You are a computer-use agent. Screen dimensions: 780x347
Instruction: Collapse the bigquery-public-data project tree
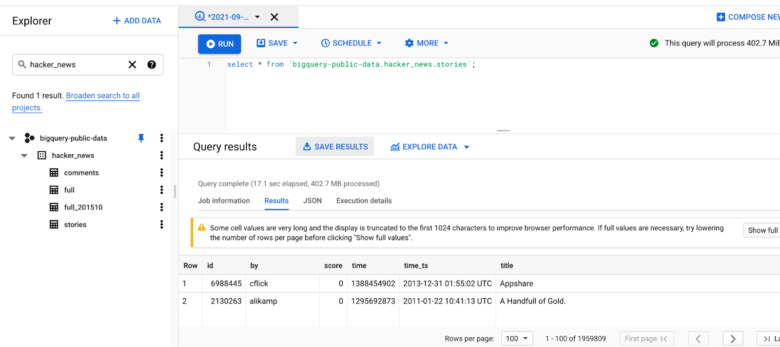click(x=12, y=139)
